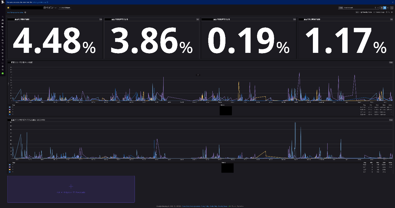Open the settings gear near Events & Logs
The width and height of the screenshot is (395, 208).
(392, 12)
